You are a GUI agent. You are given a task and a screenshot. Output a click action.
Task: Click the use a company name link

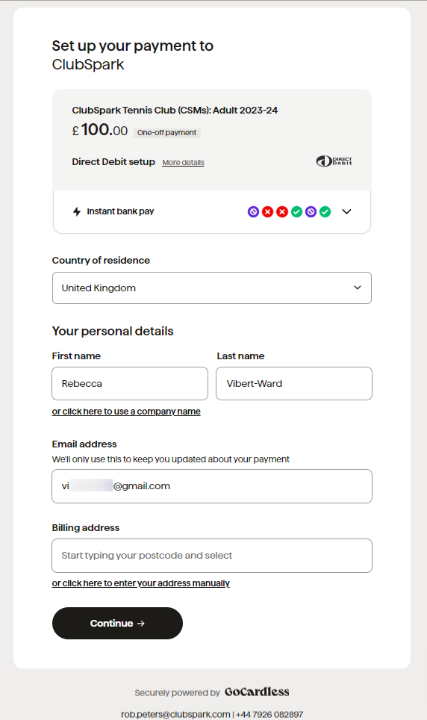[126, 412]
